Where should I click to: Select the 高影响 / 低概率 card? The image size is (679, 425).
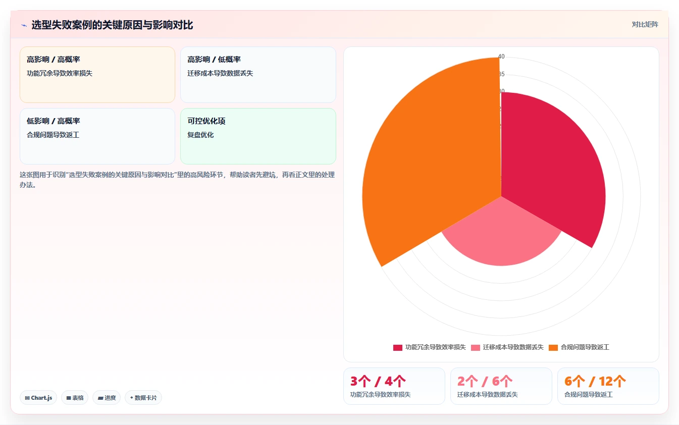pyautogui.click(x=258, y=75)
